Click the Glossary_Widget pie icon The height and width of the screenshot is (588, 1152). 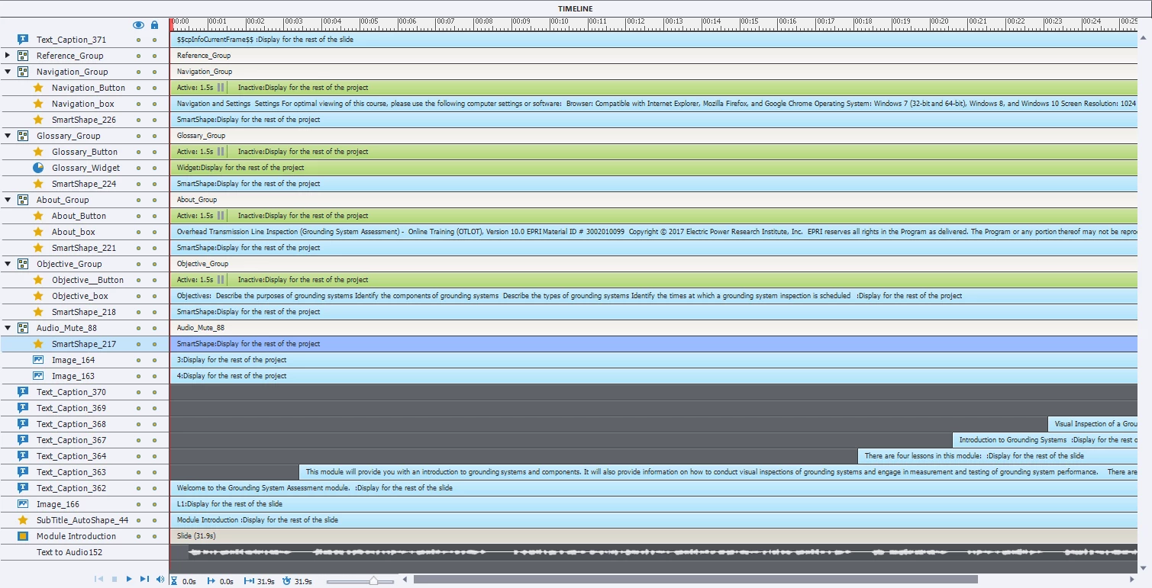(x=38, y=167)
